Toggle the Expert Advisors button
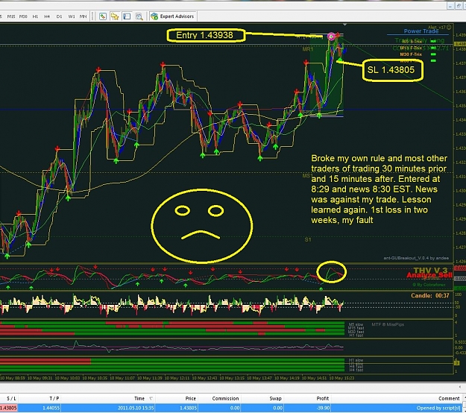The image size is (466, 413). point(173,16)
